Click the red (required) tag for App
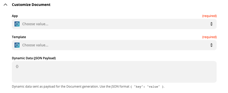The height and width of the screenshot is (93, 228). (x=209, y=16)
